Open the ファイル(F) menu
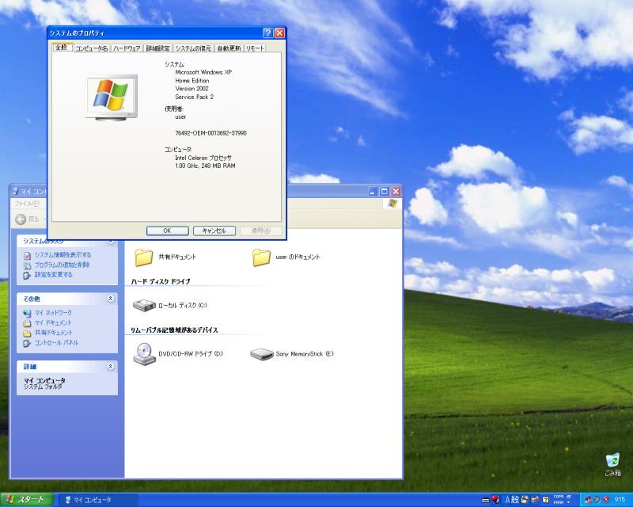 click(x=26, y=204)
